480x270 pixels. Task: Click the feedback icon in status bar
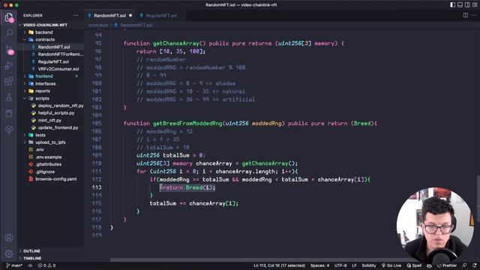click(464, 265)
